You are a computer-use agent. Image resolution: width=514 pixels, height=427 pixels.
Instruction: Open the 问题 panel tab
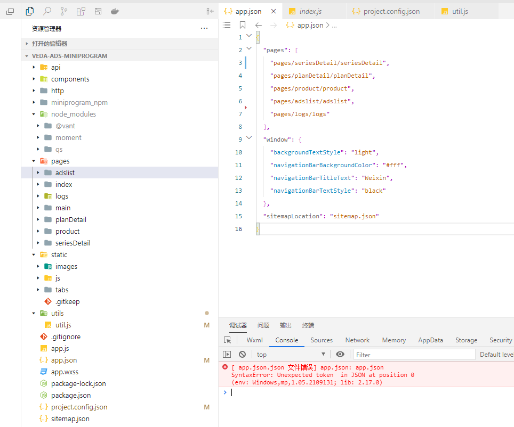pos(263,325)
